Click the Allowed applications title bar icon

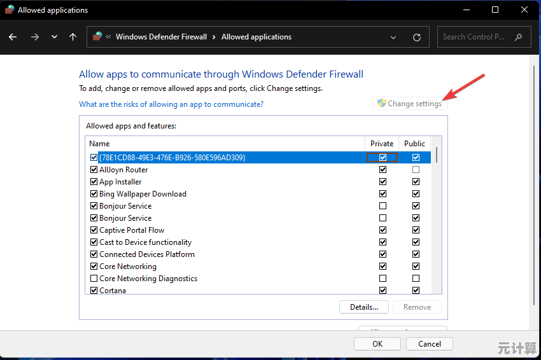point(10,10)
